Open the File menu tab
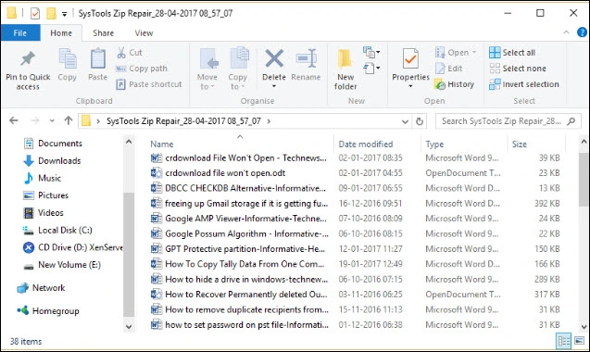The width and height of the screenshot is (590, 352). (20, 33)
